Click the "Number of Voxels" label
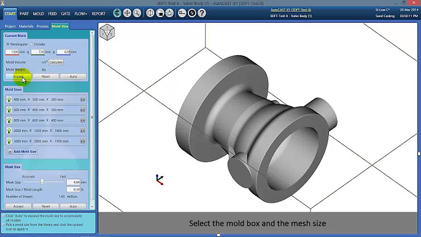421x237 pixels. [x=20, y=196]
